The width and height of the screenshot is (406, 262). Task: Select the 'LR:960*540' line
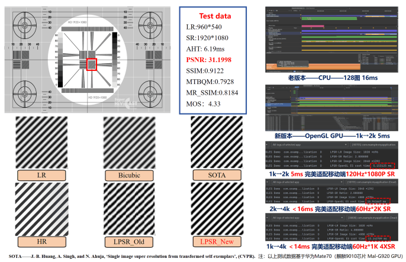tap(204, 27)
